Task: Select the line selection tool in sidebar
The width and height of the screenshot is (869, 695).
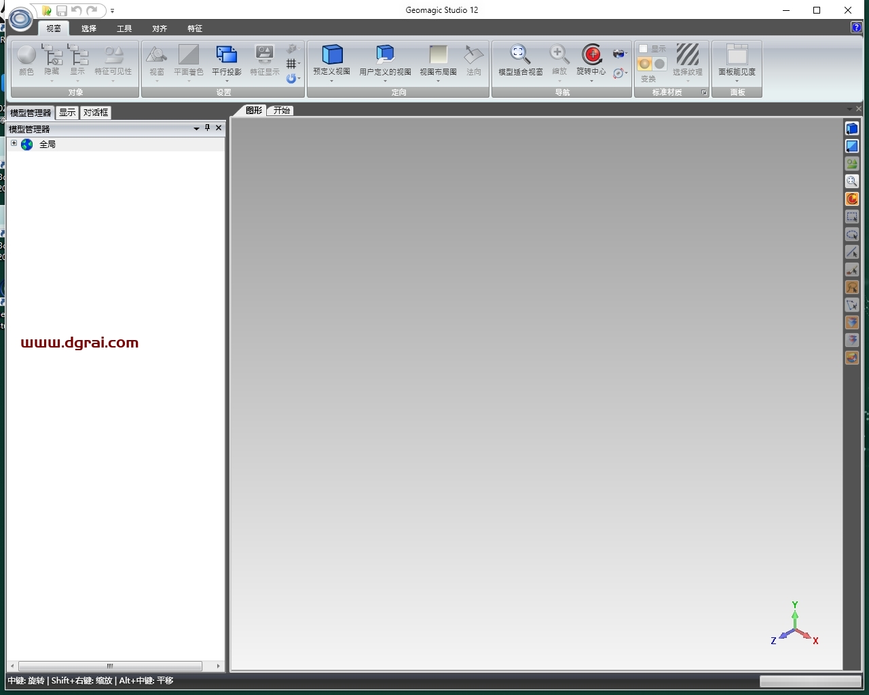Action: (x=852, y=252)
